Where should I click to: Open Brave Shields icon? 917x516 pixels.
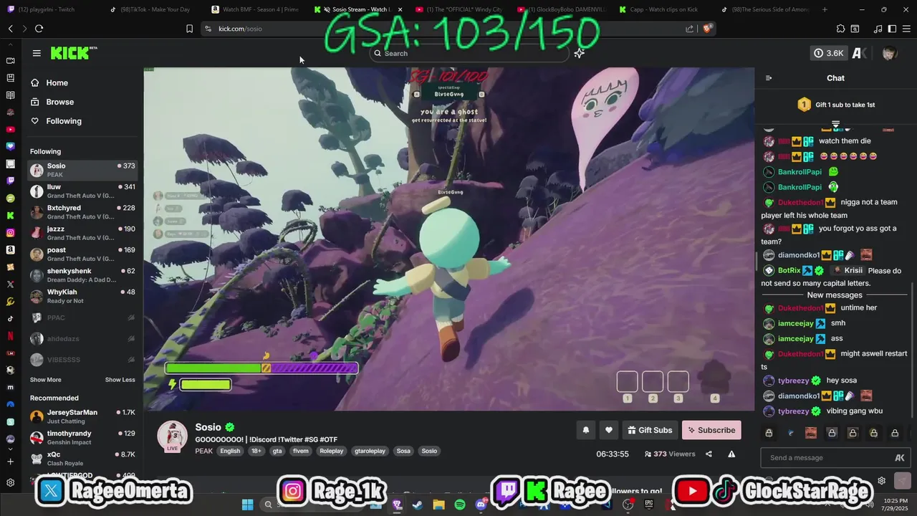point(707,29)
